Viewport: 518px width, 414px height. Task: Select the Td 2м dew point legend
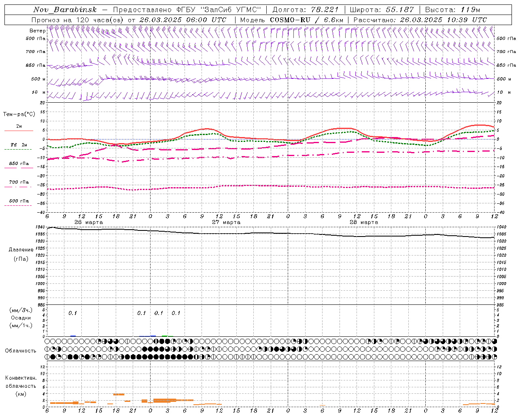click(x=19, y=145)
